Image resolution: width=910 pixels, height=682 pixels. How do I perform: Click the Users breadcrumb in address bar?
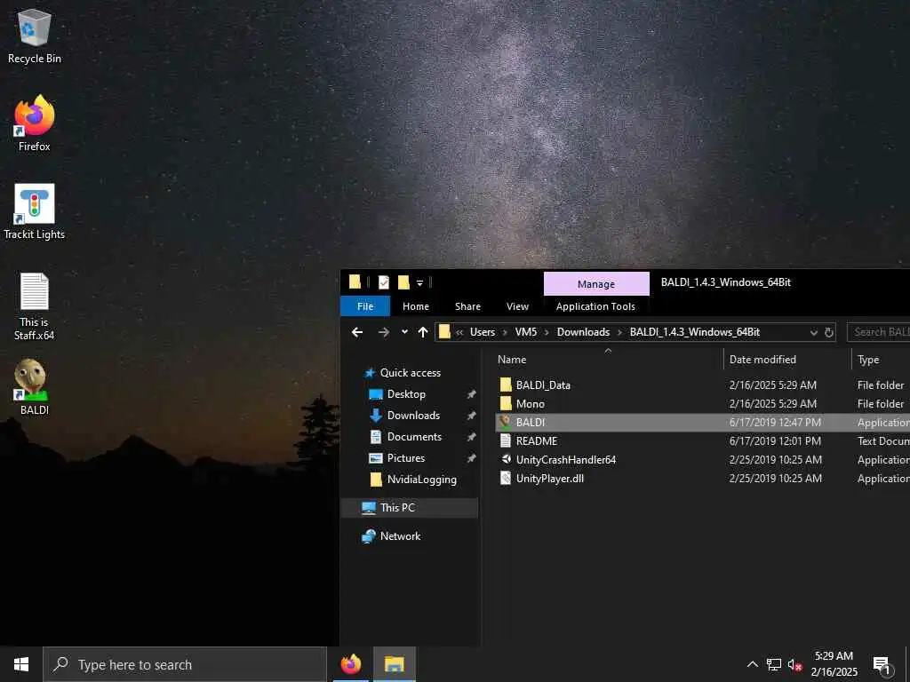[483, 332]
